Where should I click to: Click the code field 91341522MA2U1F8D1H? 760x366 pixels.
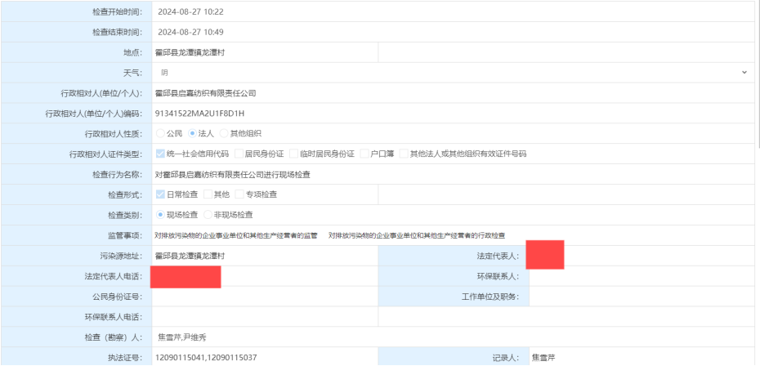pyautogui.click(x=454, y=114)
